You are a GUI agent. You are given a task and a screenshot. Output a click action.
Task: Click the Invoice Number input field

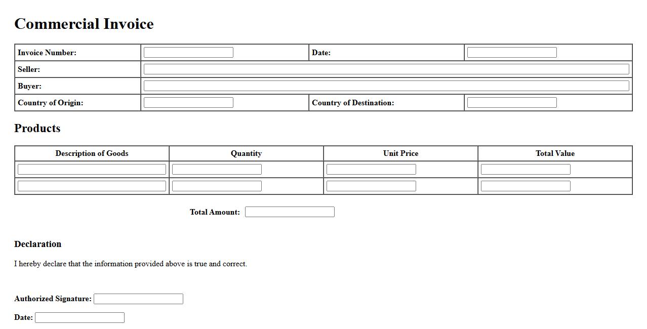[188, 53]
